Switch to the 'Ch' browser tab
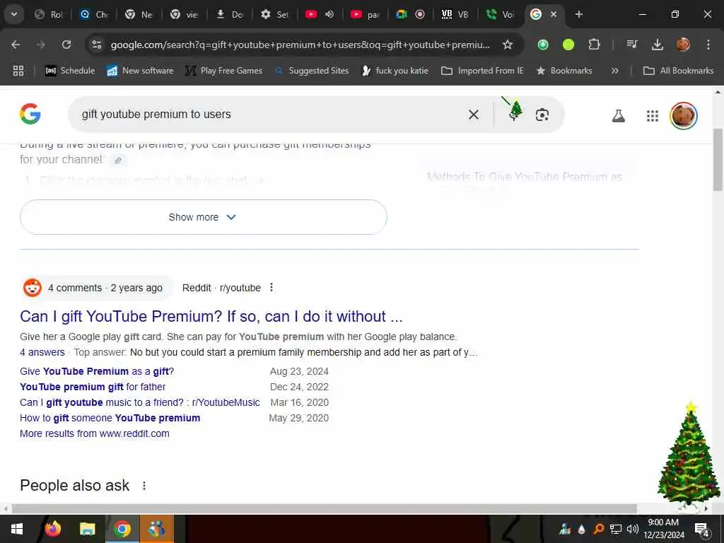 (94, 14)
